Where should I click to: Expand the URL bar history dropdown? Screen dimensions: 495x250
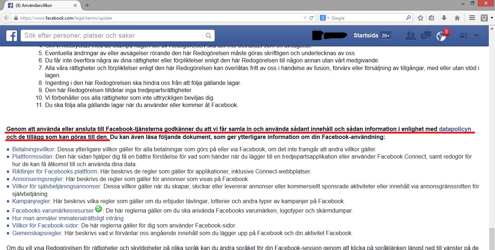point(305,18)
